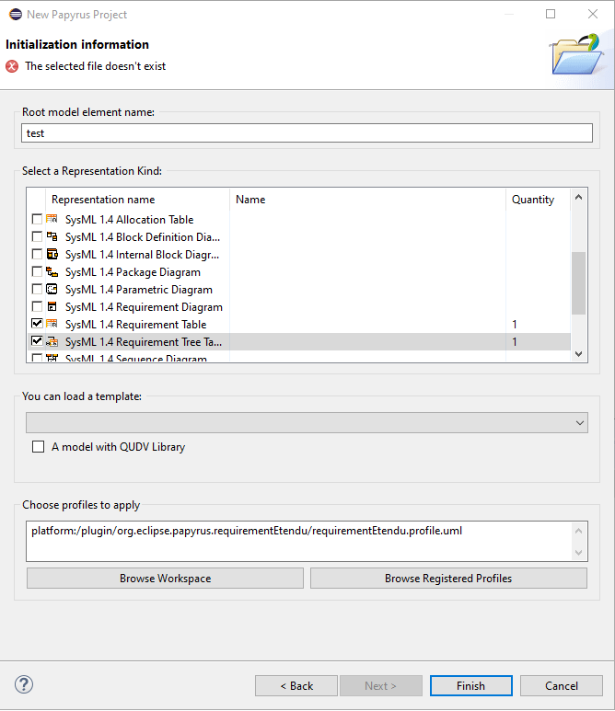Image resolution: width=615 pixels, height=711 pixels.
Task: Check SysML 1.4 Parametric Diagram checkbox
Action: [37, 289]
